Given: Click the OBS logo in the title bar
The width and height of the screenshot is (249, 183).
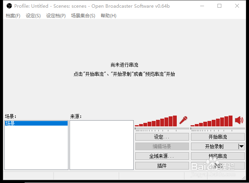Looking at the screenshot, I should 9,6.
